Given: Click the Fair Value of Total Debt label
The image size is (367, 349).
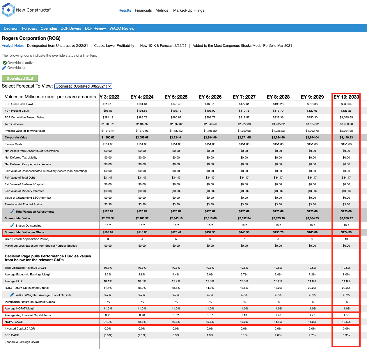Looking at the screenshot, I should coord(20,178).
